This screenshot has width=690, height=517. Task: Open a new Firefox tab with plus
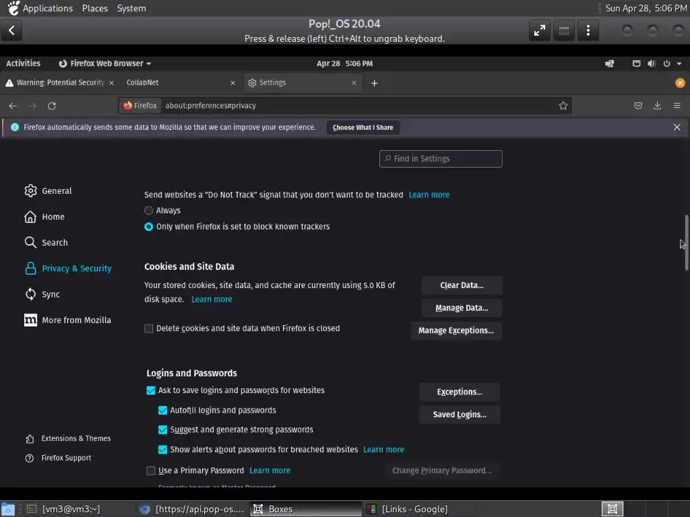coord(374,83)
